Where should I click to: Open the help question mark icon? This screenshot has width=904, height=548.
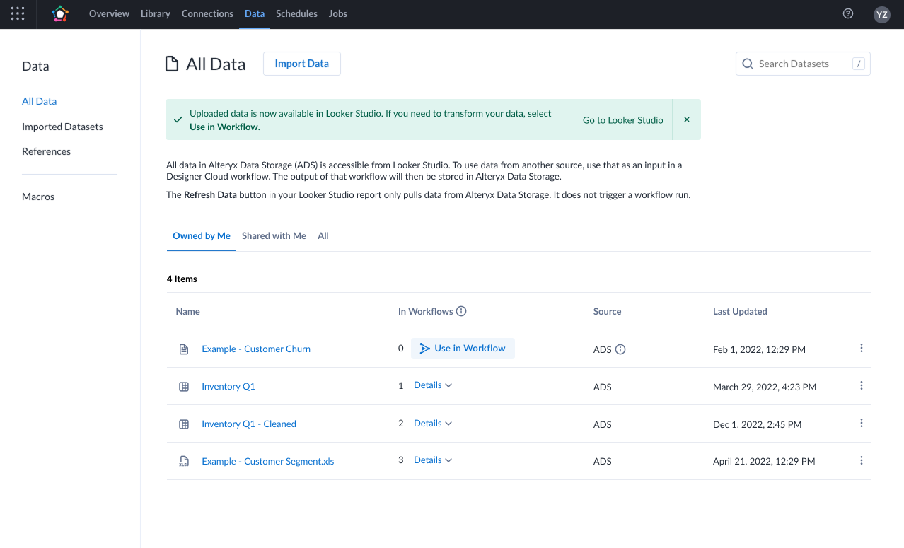coord(848,13)
